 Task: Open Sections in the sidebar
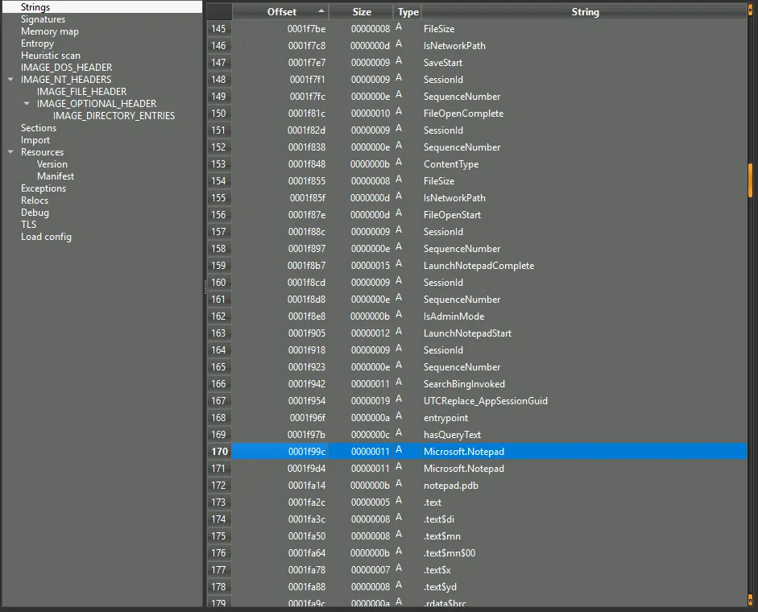[39, 127]
